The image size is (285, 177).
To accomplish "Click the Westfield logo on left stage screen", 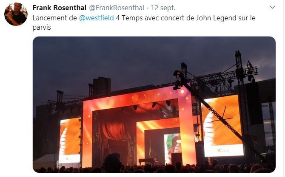I will 67,158.
